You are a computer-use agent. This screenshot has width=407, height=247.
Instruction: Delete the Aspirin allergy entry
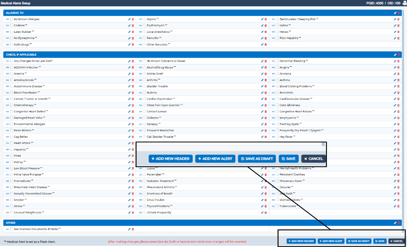[x=266, y=19]
